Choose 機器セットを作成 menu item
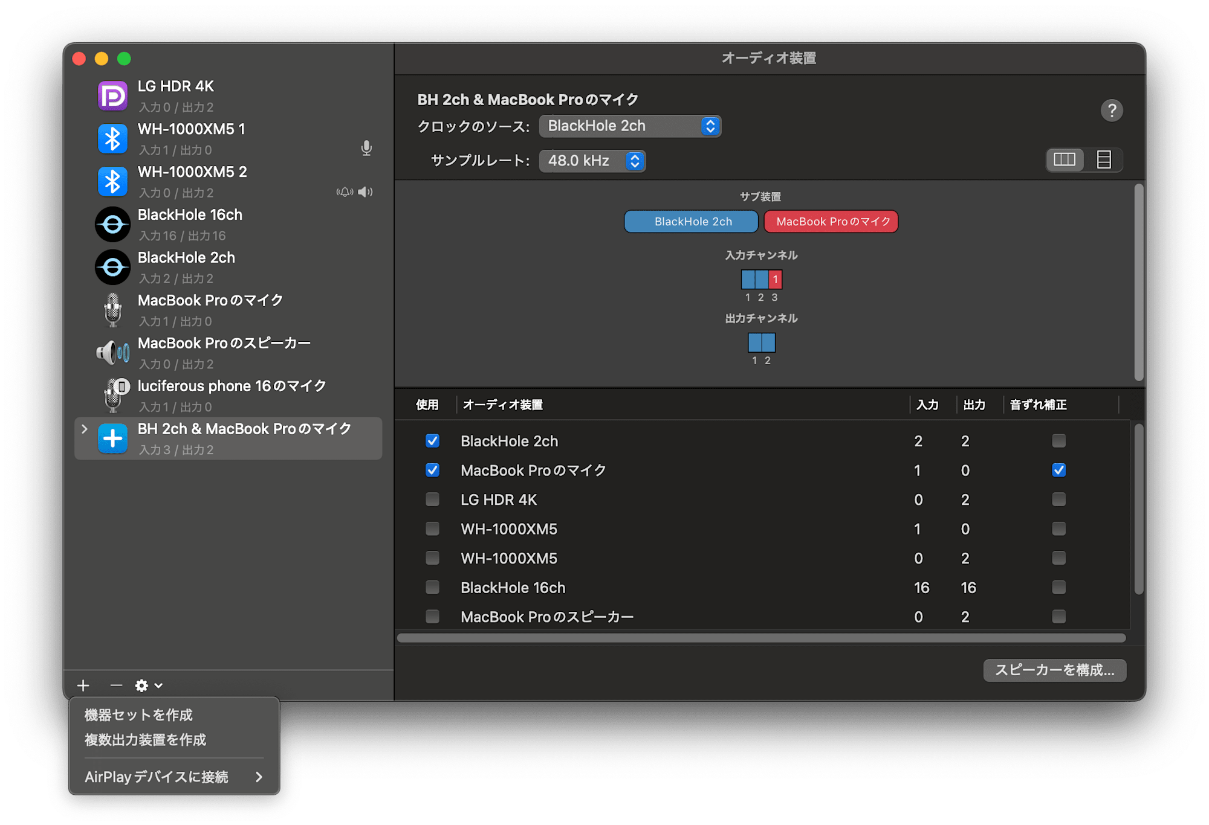This screenshot has height=825, width=1209. (138, 715)
